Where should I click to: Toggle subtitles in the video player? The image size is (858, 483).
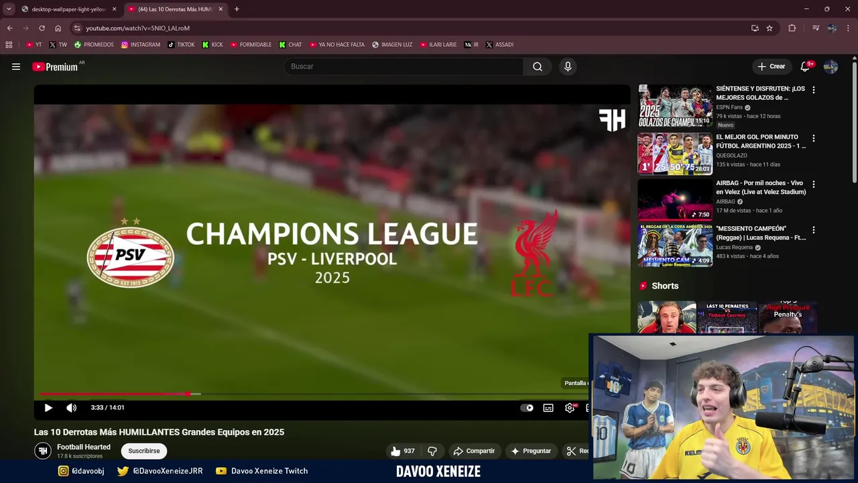point(548,408)
